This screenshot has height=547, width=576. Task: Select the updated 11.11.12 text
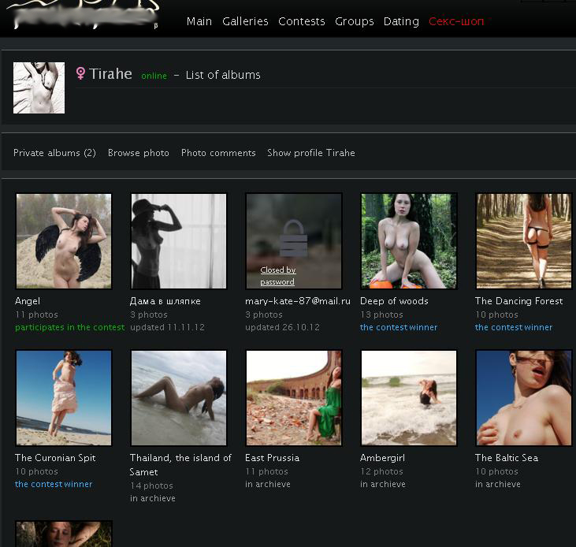(168, 327)
